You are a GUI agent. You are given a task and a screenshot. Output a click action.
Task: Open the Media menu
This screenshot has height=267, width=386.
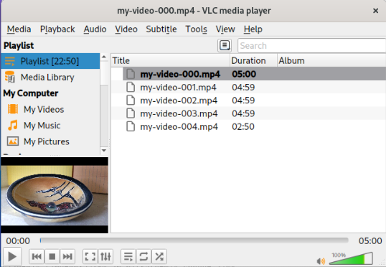(19, 29)
